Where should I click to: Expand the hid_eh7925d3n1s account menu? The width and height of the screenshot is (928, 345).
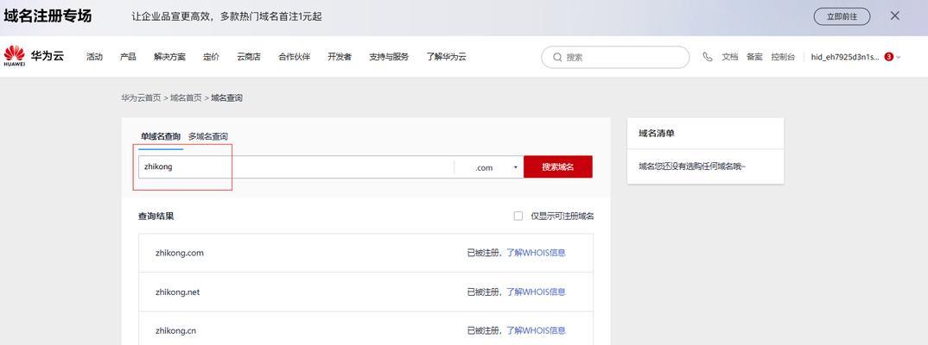(x=855, y=57)
